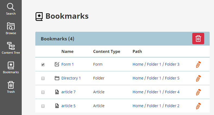Screen dimensions: 214x115
Task: Edit Form 1 with pencil icon
Action: pyautogui.click(x=198, y=65)
